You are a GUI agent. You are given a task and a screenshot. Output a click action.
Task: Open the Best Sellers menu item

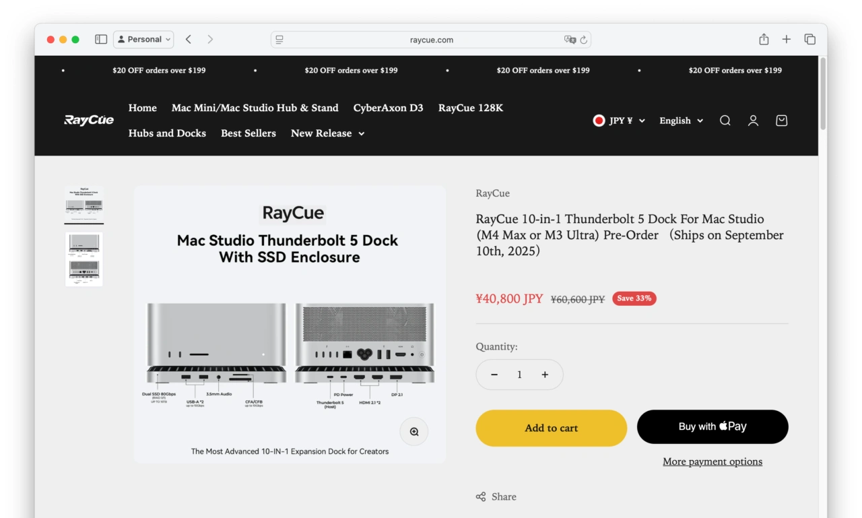click(x=248, y=133)
